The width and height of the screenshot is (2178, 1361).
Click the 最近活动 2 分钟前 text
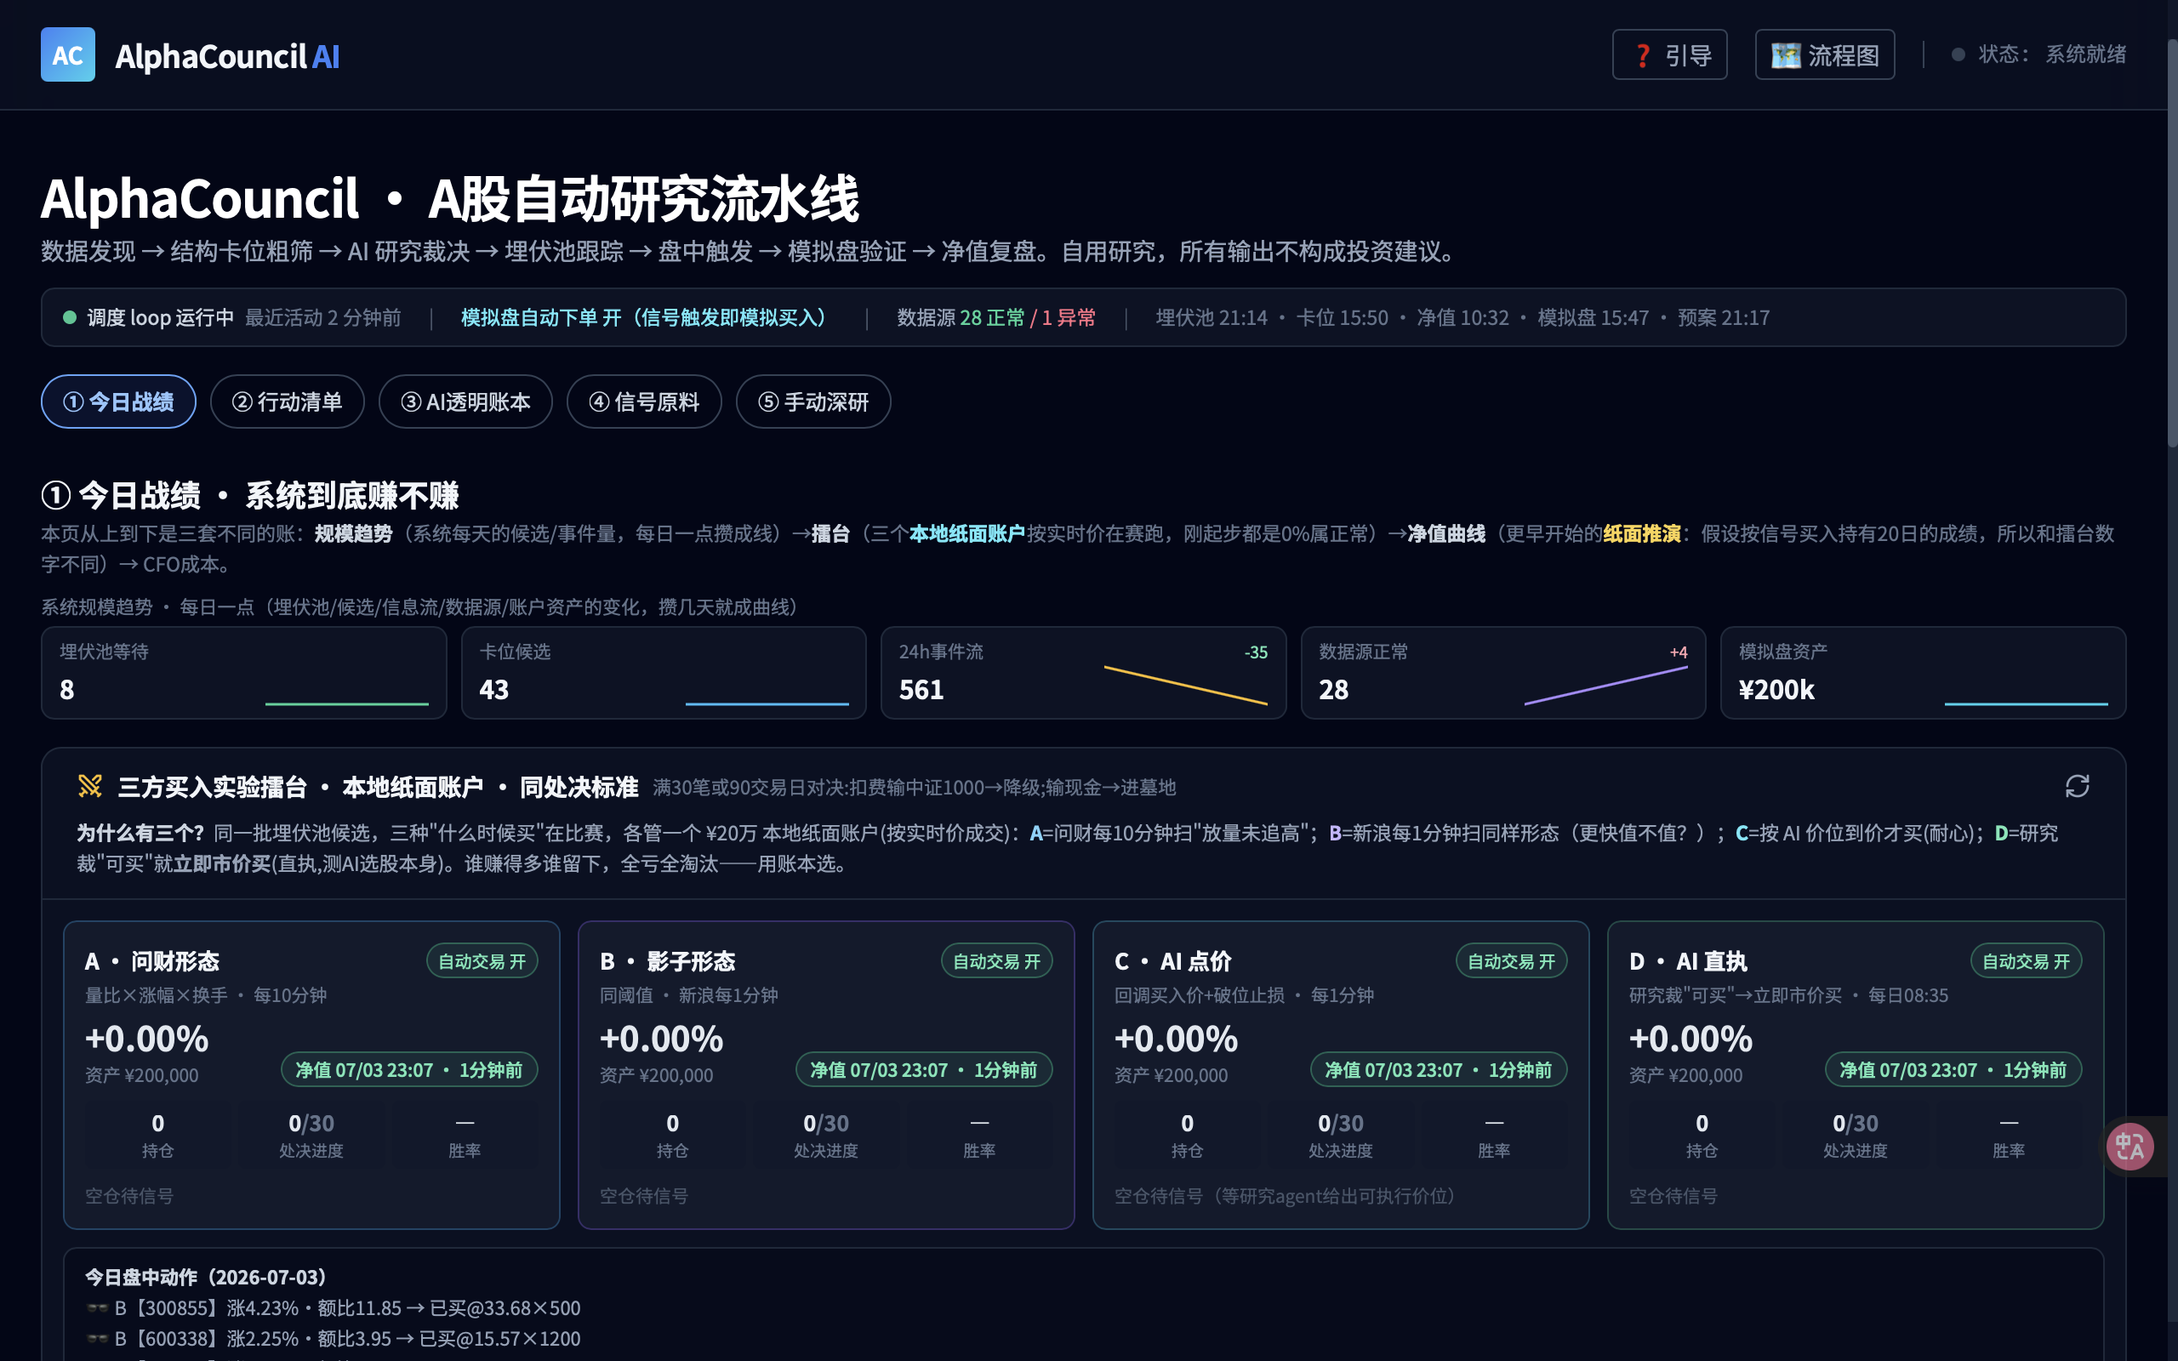coord(323,318)
